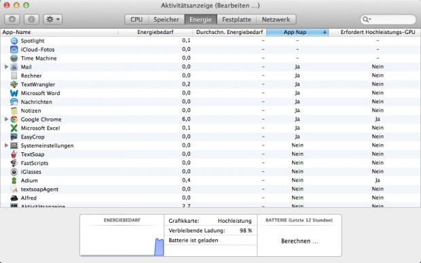Image resolution: width=421 pixels, height=263 pixels.
Task: Click the Time Machine icon
Action: click(x=14, y=58)
